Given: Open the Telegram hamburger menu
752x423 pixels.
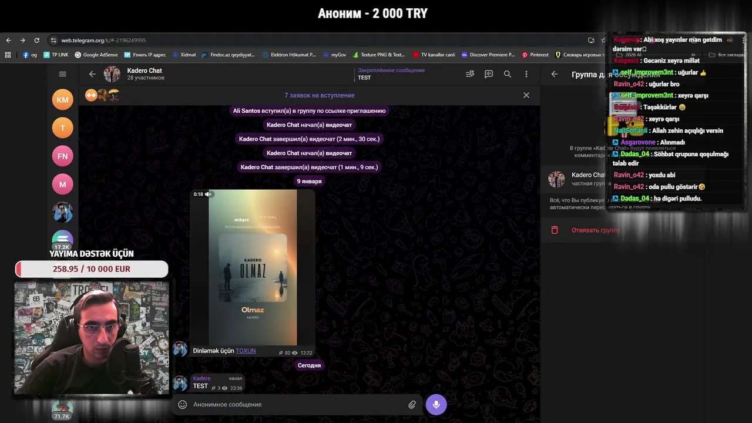Looking at the screenshot, I should (x=63, y=74).
